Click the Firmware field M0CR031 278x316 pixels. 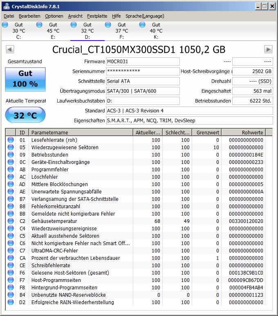[143, 61]
